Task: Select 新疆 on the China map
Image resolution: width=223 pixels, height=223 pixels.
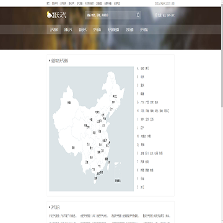Action: point(69,102)
